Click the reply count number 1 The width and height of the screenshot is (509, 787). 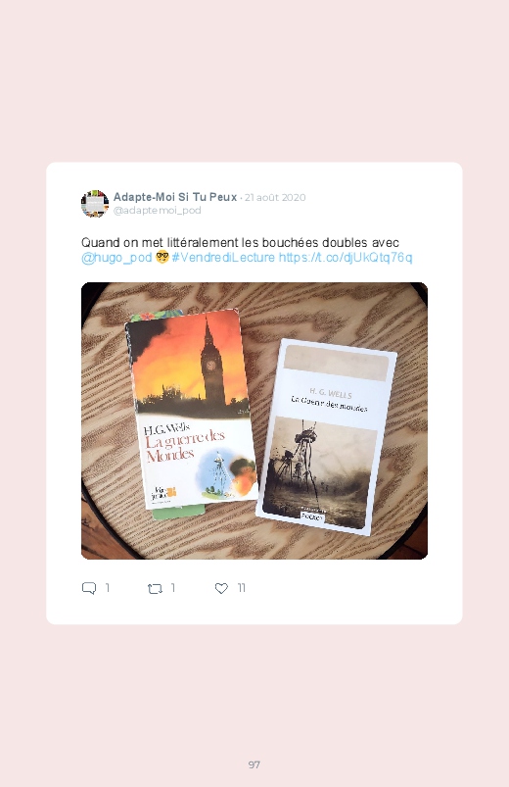click(x=108, y=588)
